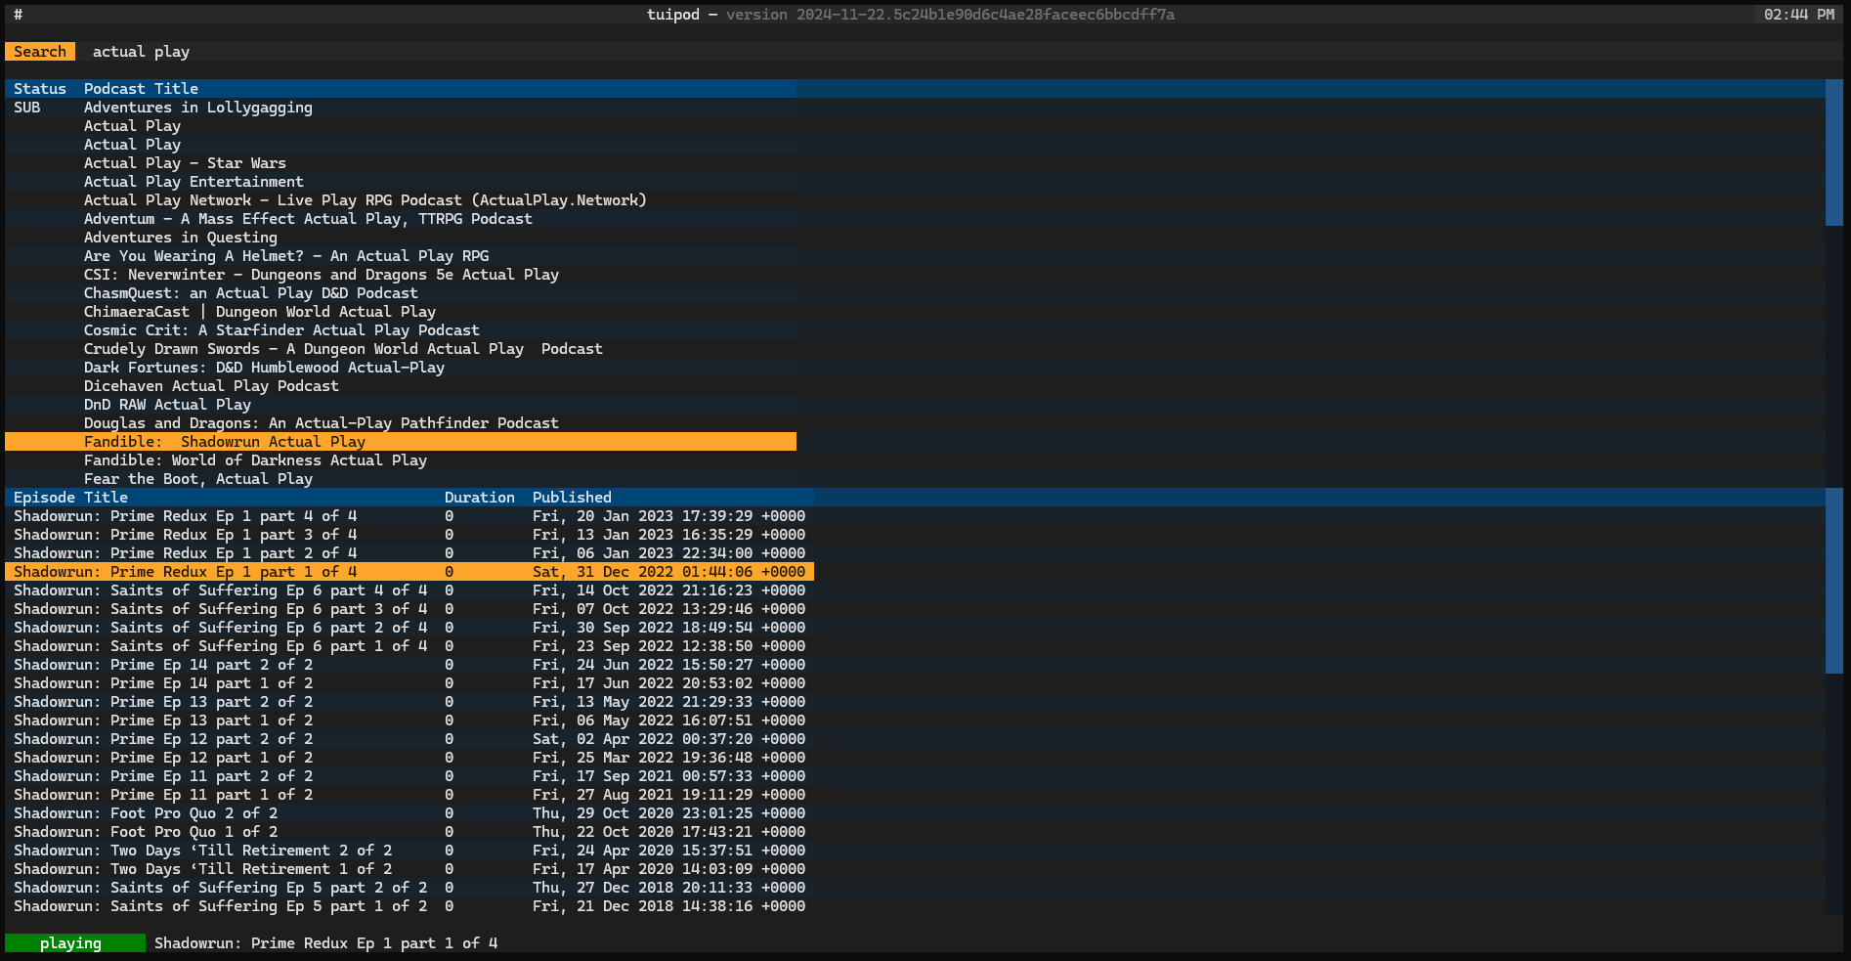The height and width of the screenshot is (961, 1851).
Task: Select Actual Play Network – Live Play RPG Podcast
Action: (401, 200)
